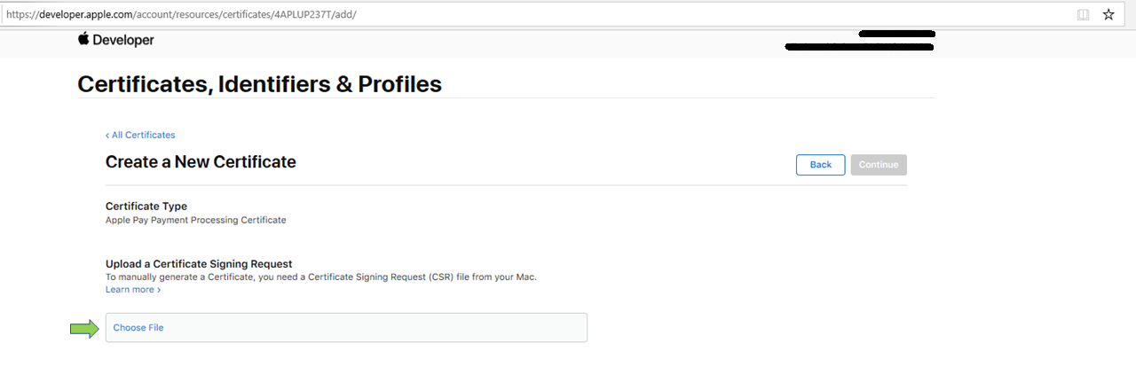Click the Certificates, Identifiers & Profiles heading

[259, 84]
